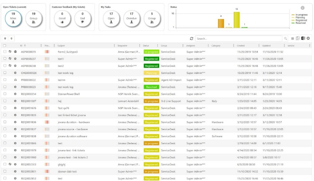Toggle In progress legend entry
314x181 pixels.
tap(299, 15)
